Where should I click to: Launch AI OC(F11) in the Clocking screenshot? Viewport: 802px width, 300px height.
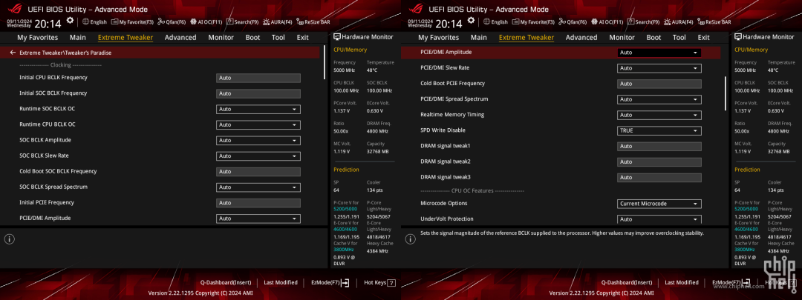click(x=206, y=22)
